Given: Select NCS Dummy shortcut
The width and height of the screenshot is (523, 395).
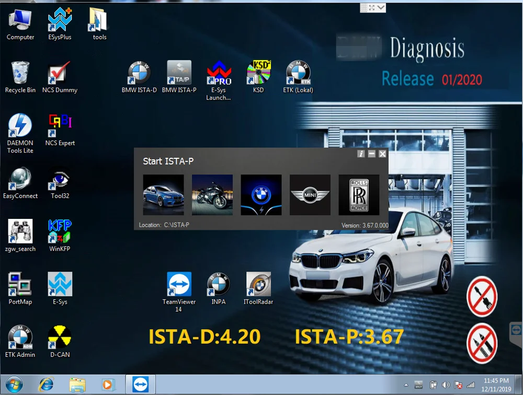Looking at the screenshot, I should point(60,77).
